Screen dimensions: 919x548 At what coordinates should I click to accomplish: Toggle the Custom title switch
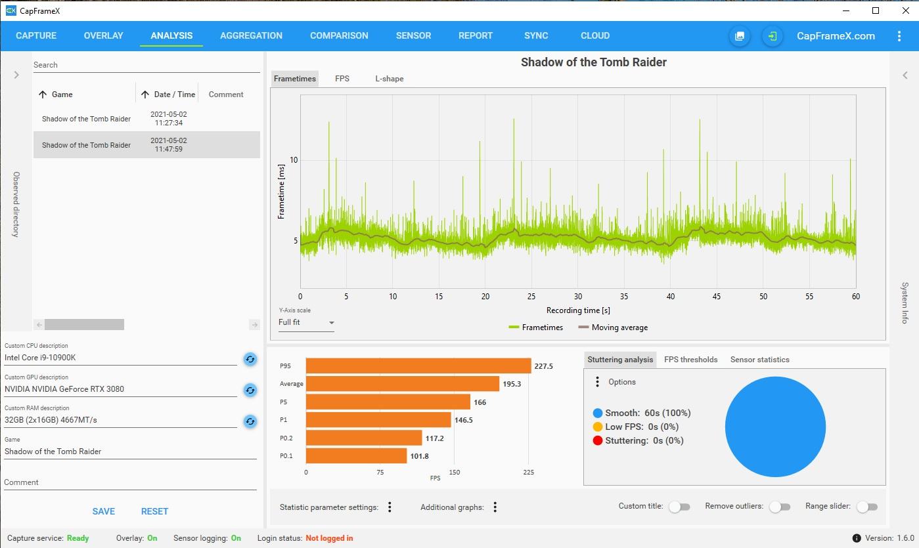tap(679, 507)
